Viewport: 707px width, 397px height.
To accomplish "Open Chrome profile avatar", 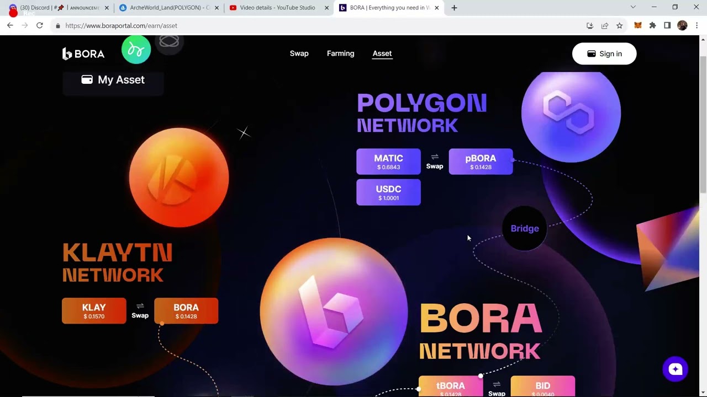I will (682, 25).
